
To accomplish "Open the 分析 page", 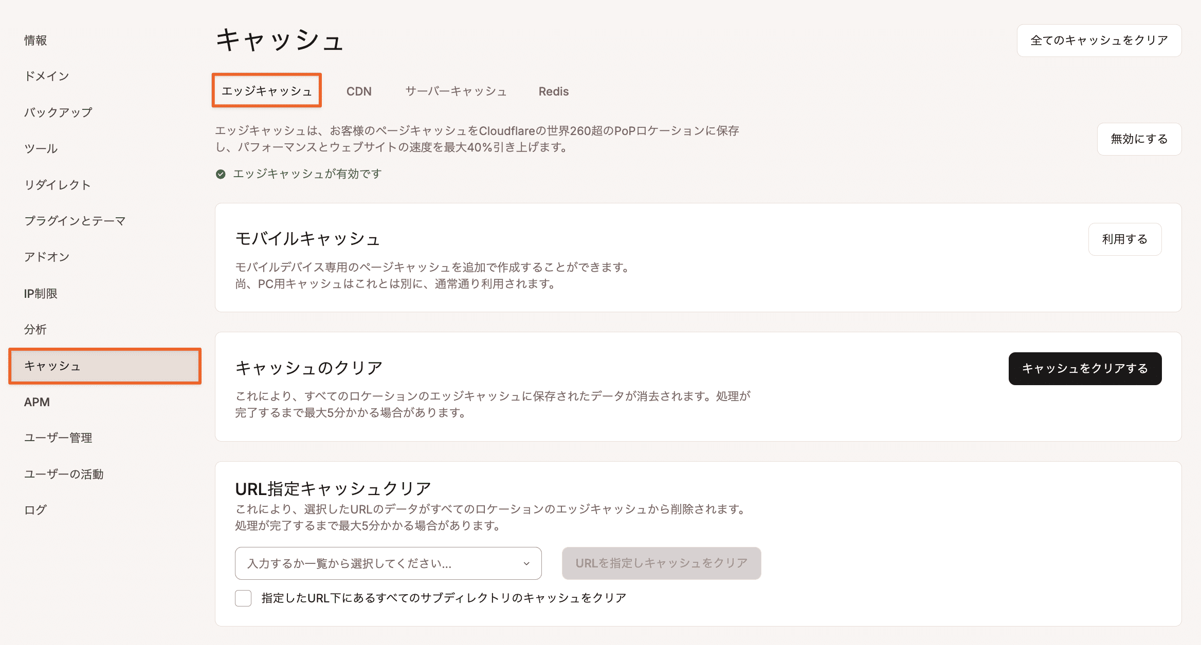I will coord(35,329).
